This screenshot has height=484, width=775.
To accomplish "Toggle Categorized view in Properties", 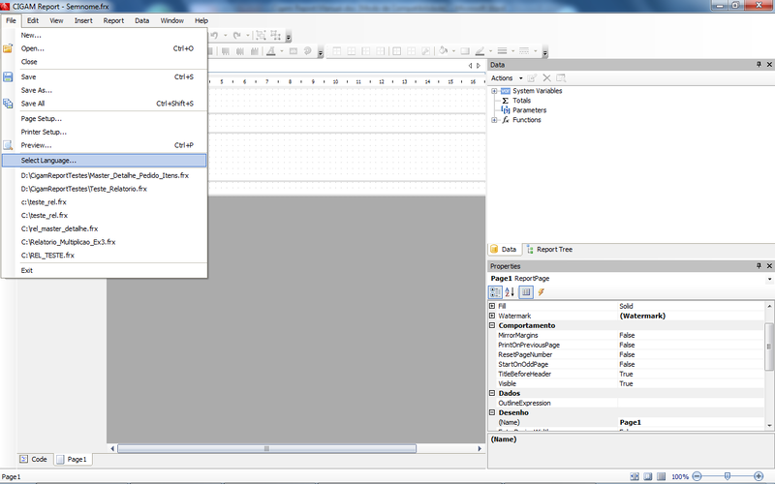I will [x=495, y=292].
